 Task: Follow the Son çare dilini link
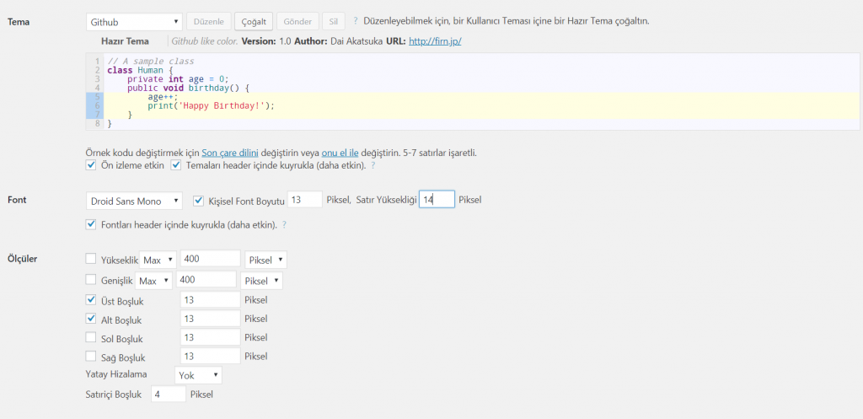(x=230, y=153)
